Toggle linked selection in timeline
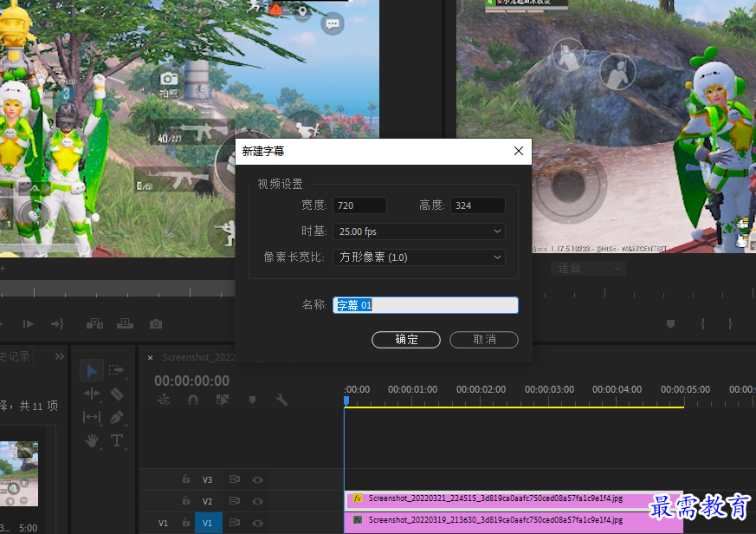The image size is (756, 534). pyautogui.click(x=223, y=400)
